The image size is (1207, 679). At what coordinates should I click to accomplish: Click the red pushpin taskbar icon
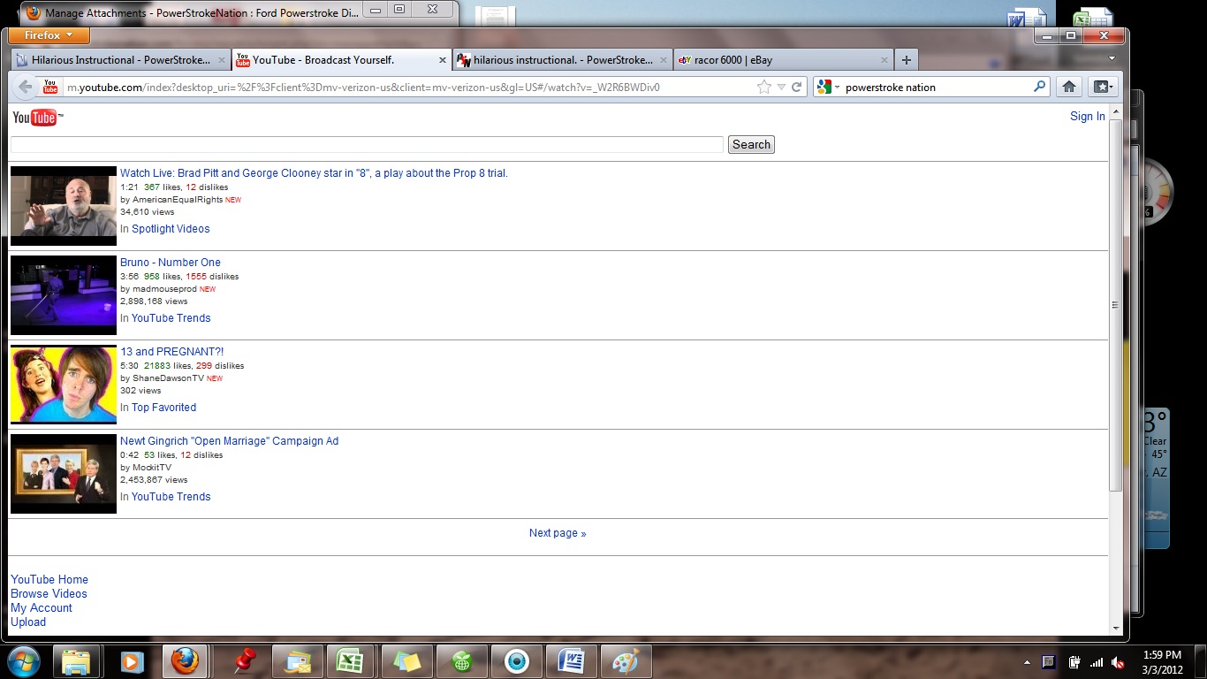[x=243, y=661]
